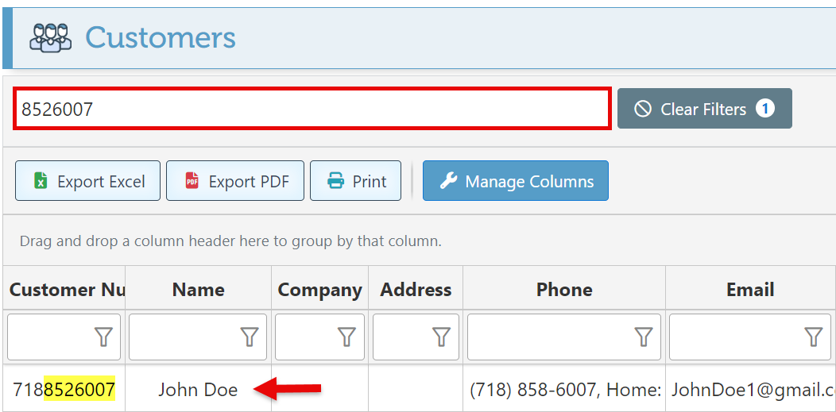Sort by the Email column header
Viewport: 836px width, 412px height.
tap(749, 290)
